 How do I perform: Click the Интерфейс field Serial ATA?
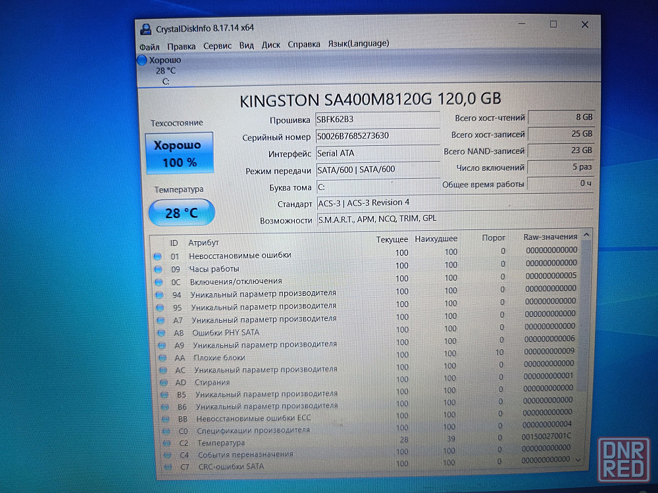coord(377,153)
